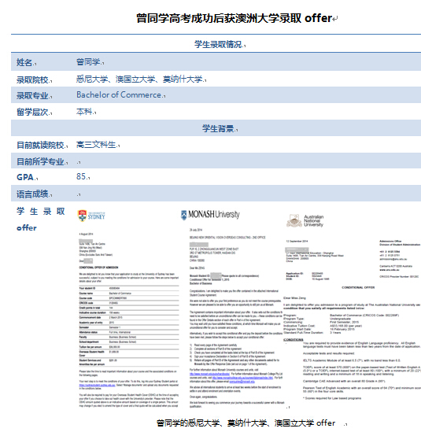The image size is (421, 432).
Task: Click the 目前就读院校 label
Action: coord(40,146)
